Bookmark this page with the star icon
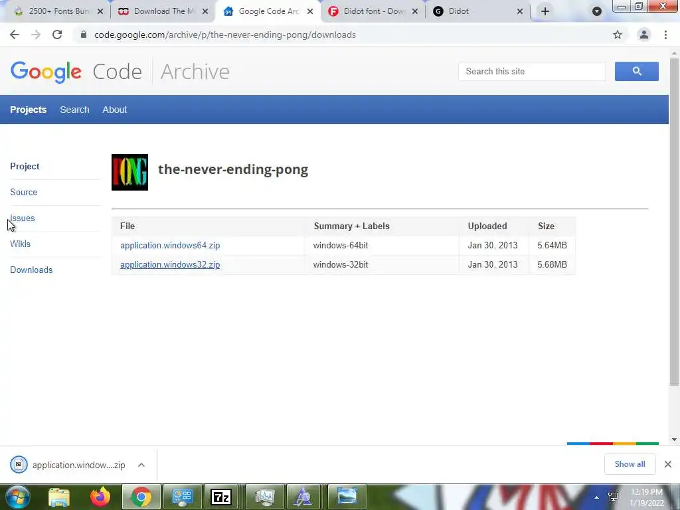The width and height of the screenshot is (680, 510). coord(618,35)
